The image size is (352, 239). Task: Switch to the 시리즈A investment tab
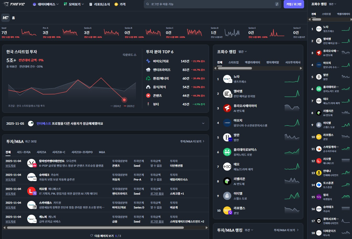pos(41,152)
